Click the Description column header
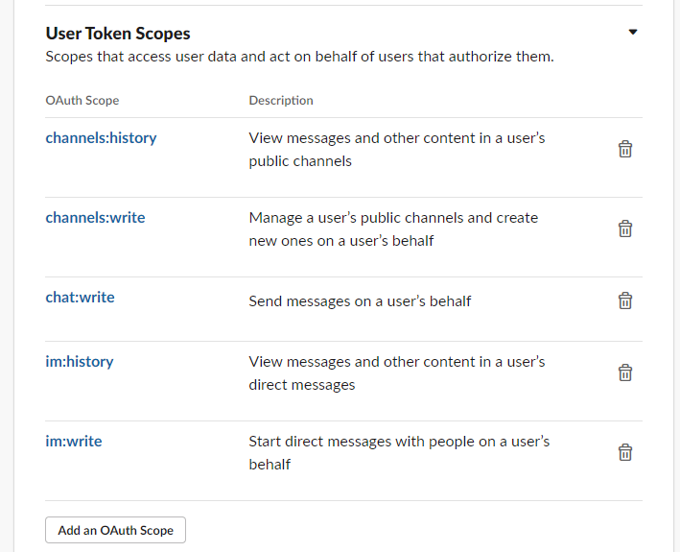The width and height of the screenshot is (680, 552). tap(281, 100)
